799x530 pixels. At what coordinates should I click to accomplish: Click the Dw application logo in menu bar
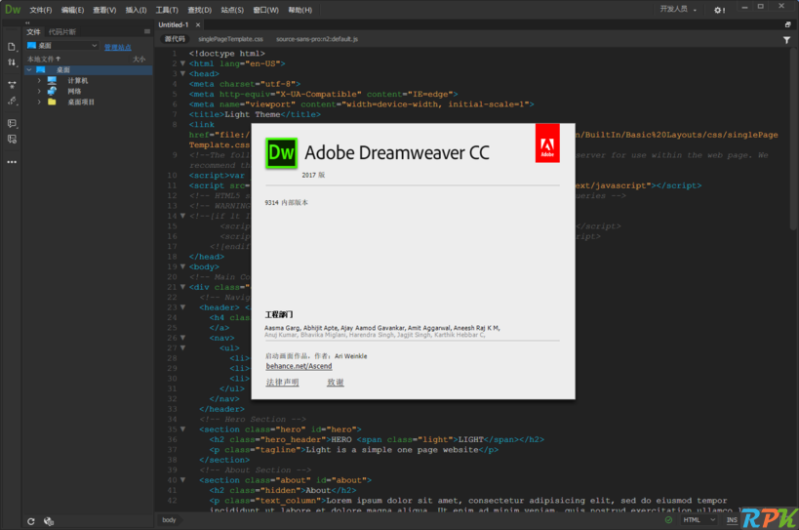13,10
